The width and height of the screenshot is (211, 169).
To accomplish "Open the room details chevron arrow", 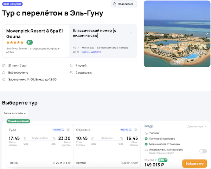I will coord(131,33).
